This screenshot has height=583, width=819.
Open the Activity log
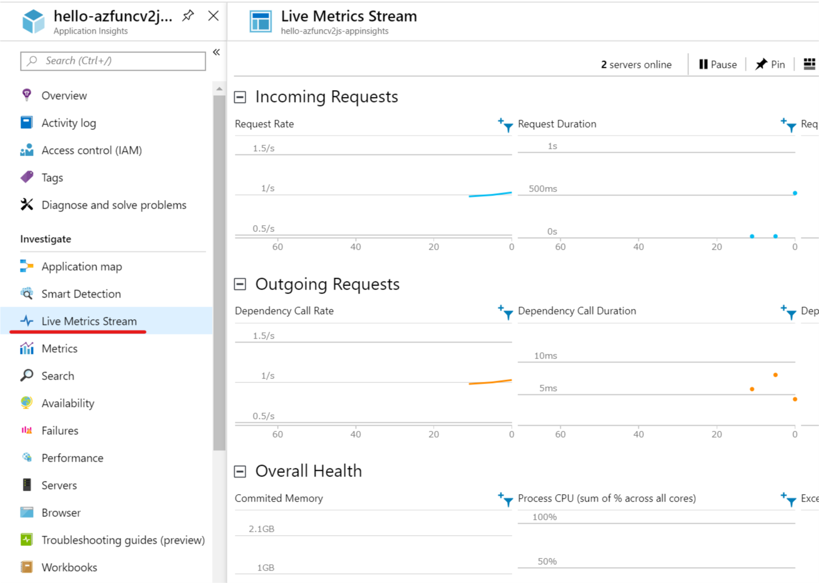coord(68,123)
